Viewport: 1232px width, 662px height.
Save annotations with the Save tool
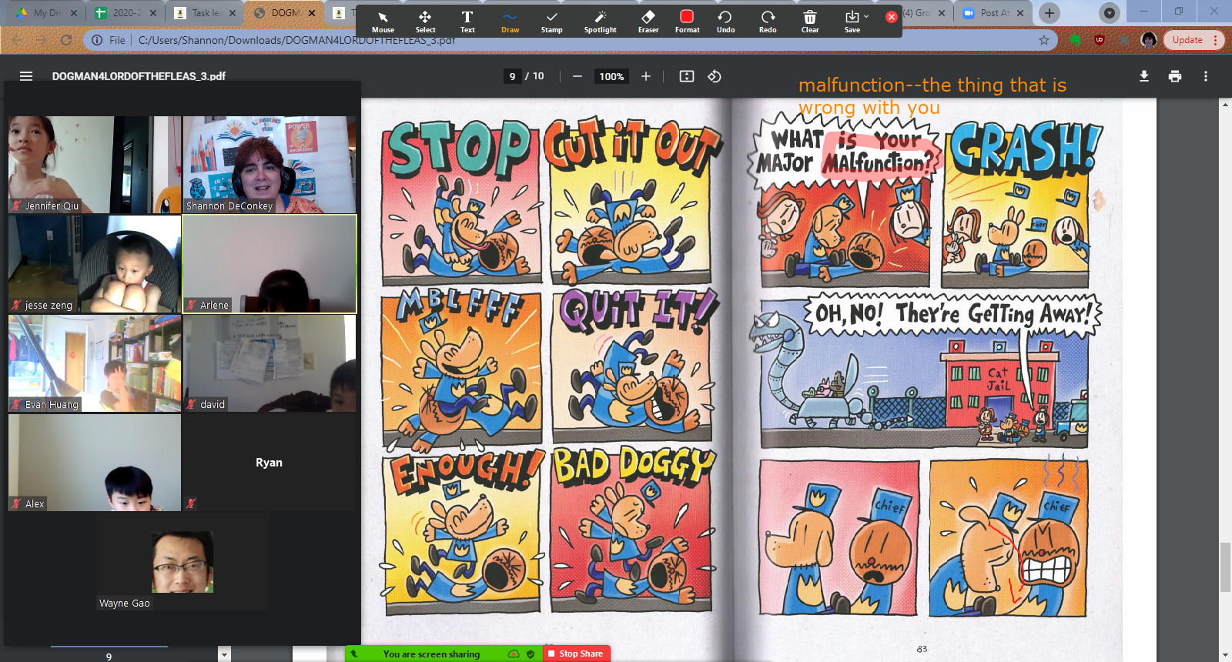click(x=852, y=22)
